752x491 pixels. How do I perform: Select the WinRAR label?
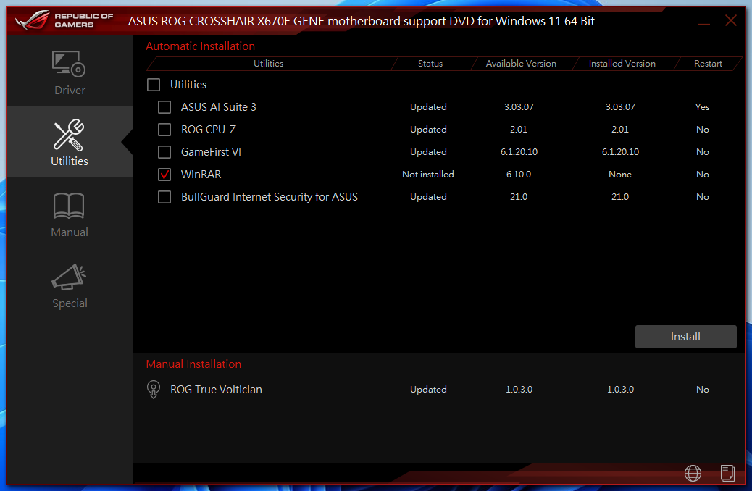click(201, 175)
